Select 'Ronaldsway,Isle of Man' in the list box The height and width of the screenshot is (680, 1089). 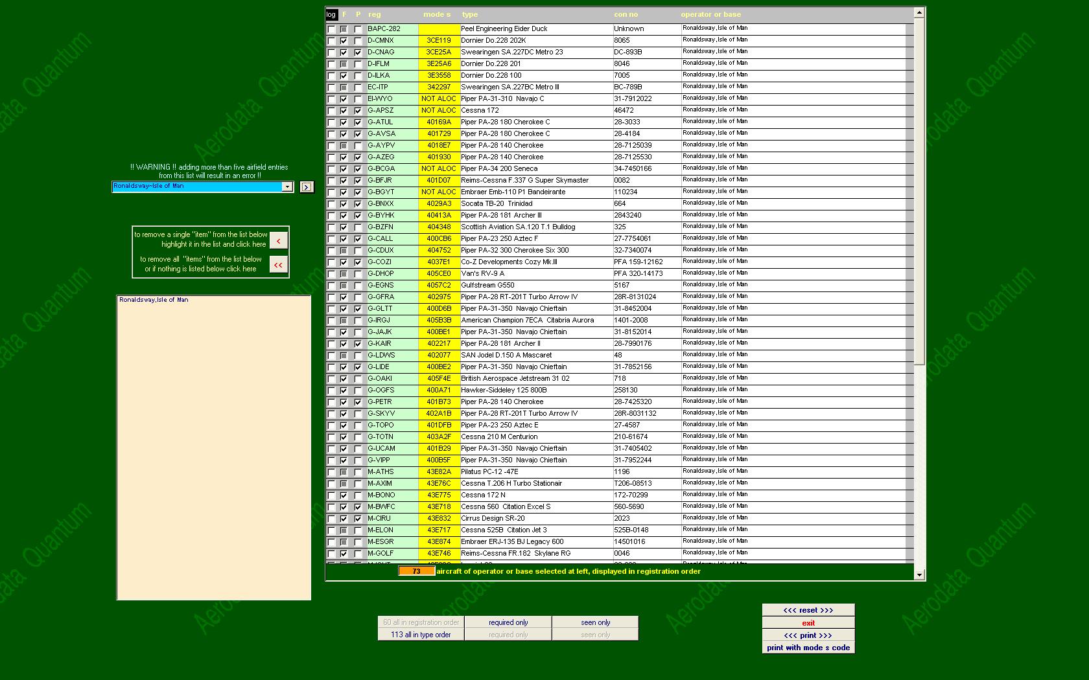[x=154, y=300]
